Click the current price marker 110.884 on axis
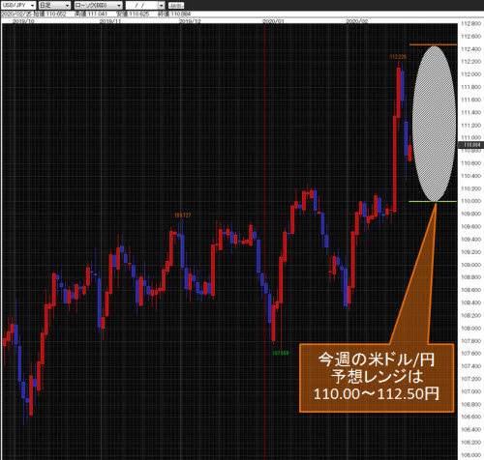 (x=471, y=145)
